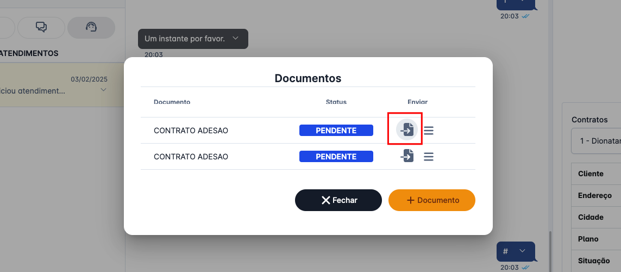Open hamburger menu for first contract row

[429, 131]
